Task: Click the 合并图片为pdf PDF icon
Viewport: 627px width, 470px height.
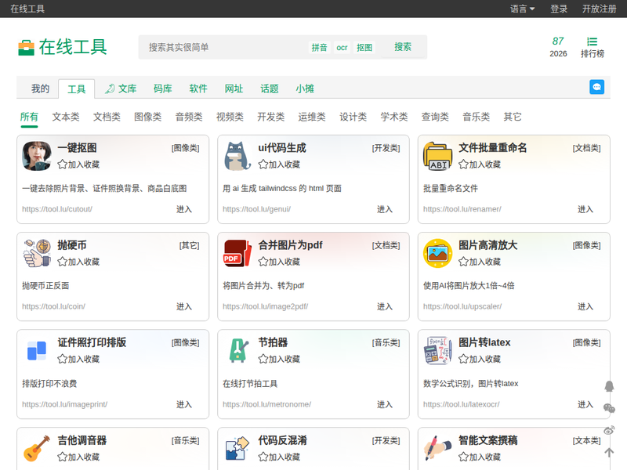Action: tap(237, 253)
